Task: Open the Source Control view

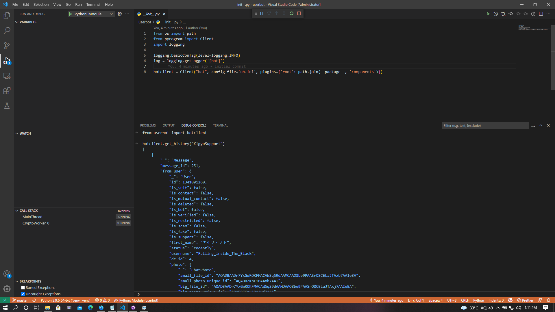Action: point(7,46)
